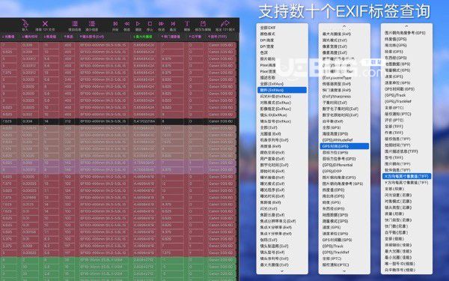Choose 全部{ExifAux} entry

pyautogui.click(x=272, y=84)
